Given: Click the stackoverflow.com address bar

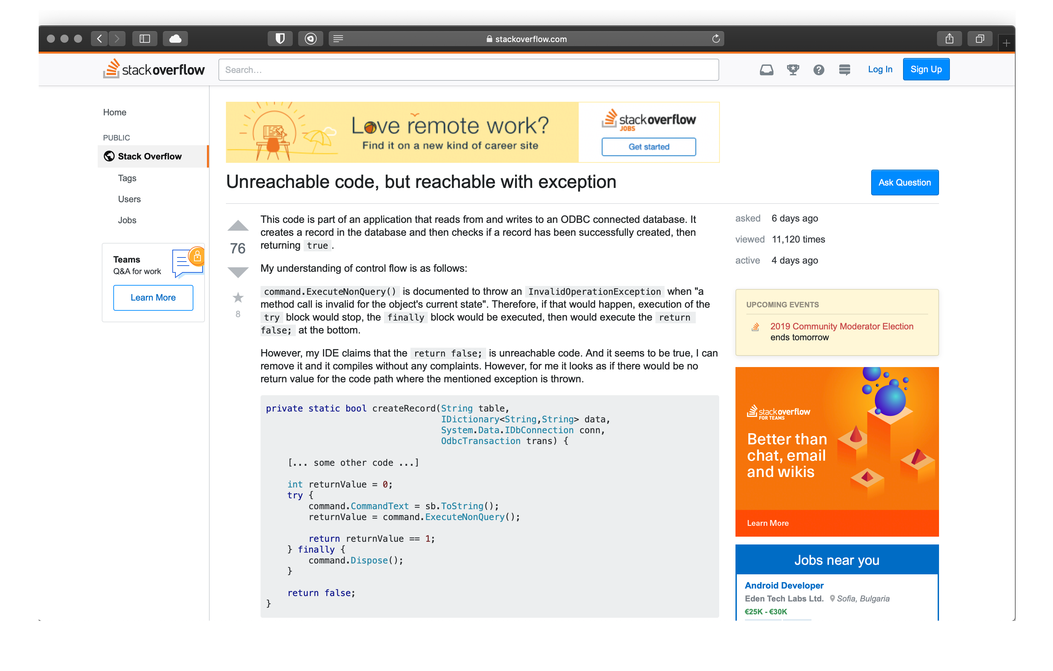Looking at the screenshot, I should 526,39.
